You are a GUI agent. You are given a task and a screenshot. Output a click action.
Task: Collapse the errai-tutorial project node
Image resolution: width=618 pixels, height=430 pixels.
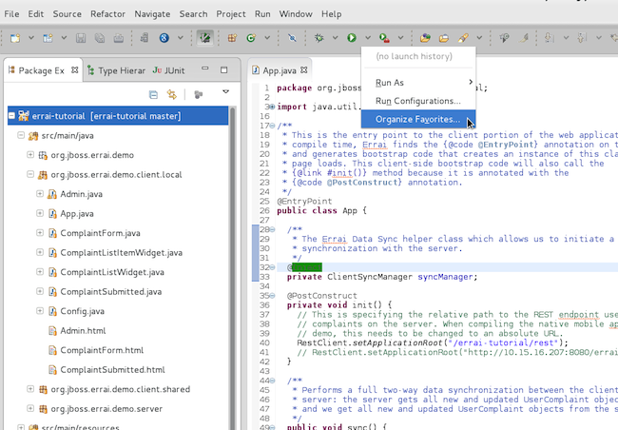[x=11, y=116]
